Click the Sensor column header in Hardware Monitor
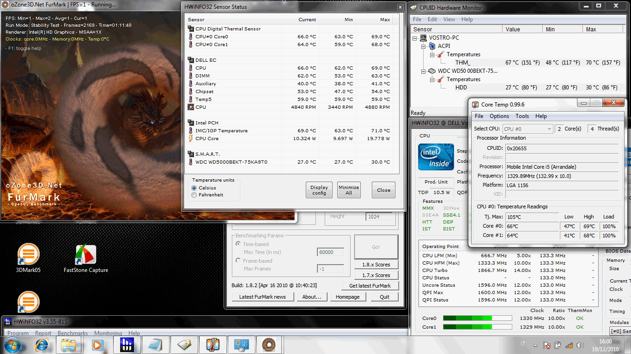The width and height of the screenshot is (631, 354). tap(456, 29)
